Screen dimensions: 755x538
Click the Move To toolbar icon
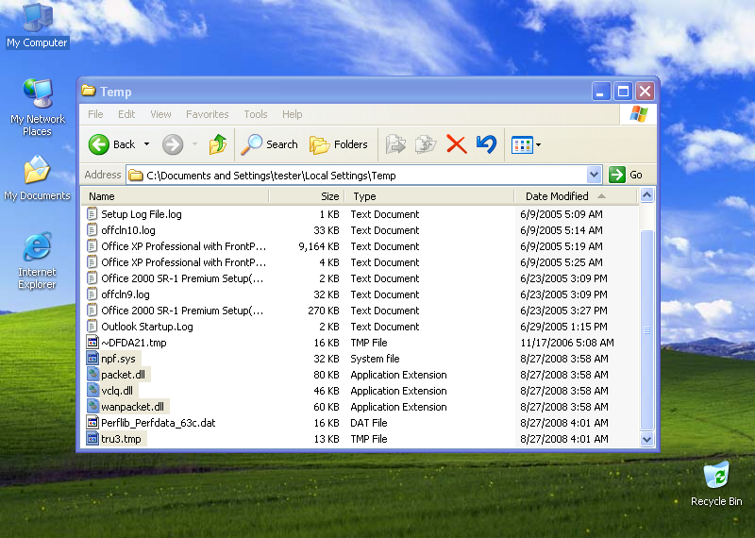pyautogui.click(x=395, y=144)
